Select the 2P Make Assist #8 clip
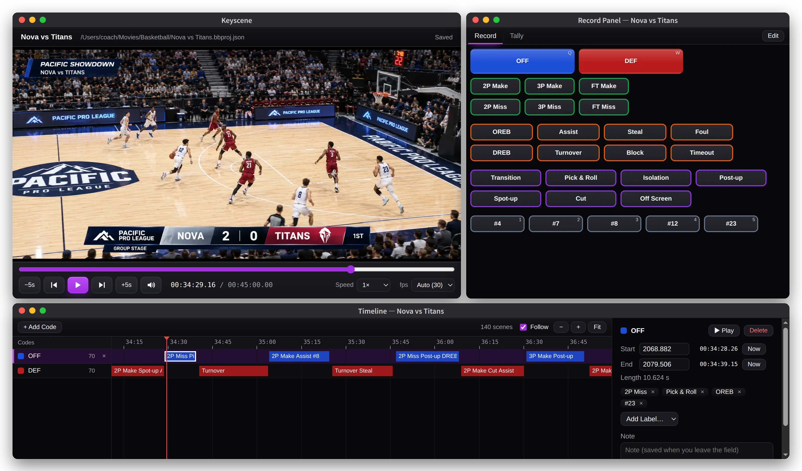802x471 pixels. (299, 356)
